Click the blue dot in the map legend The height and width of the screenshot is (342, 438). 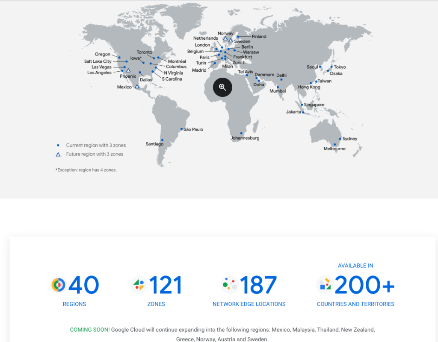click(x=58, y=145)
